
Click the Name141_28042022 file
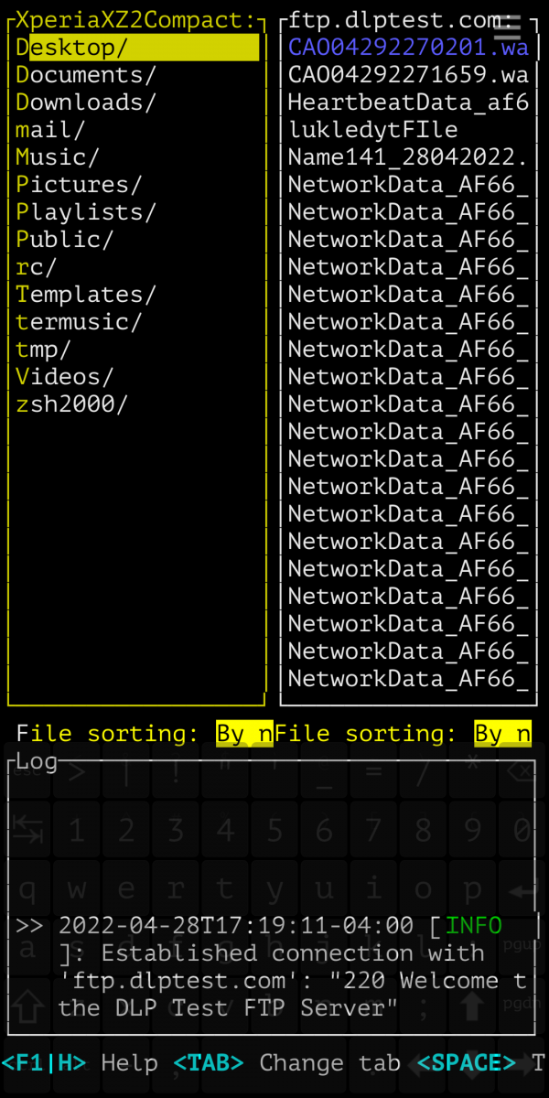[x=408, y=157]
